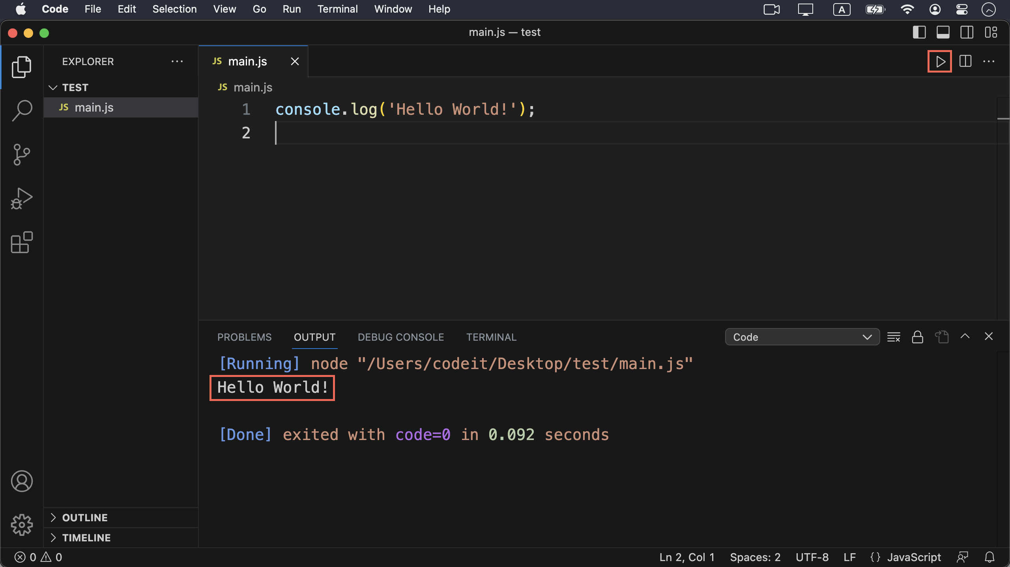
Task: Clear the output panel
Action: tap(894, 337)
